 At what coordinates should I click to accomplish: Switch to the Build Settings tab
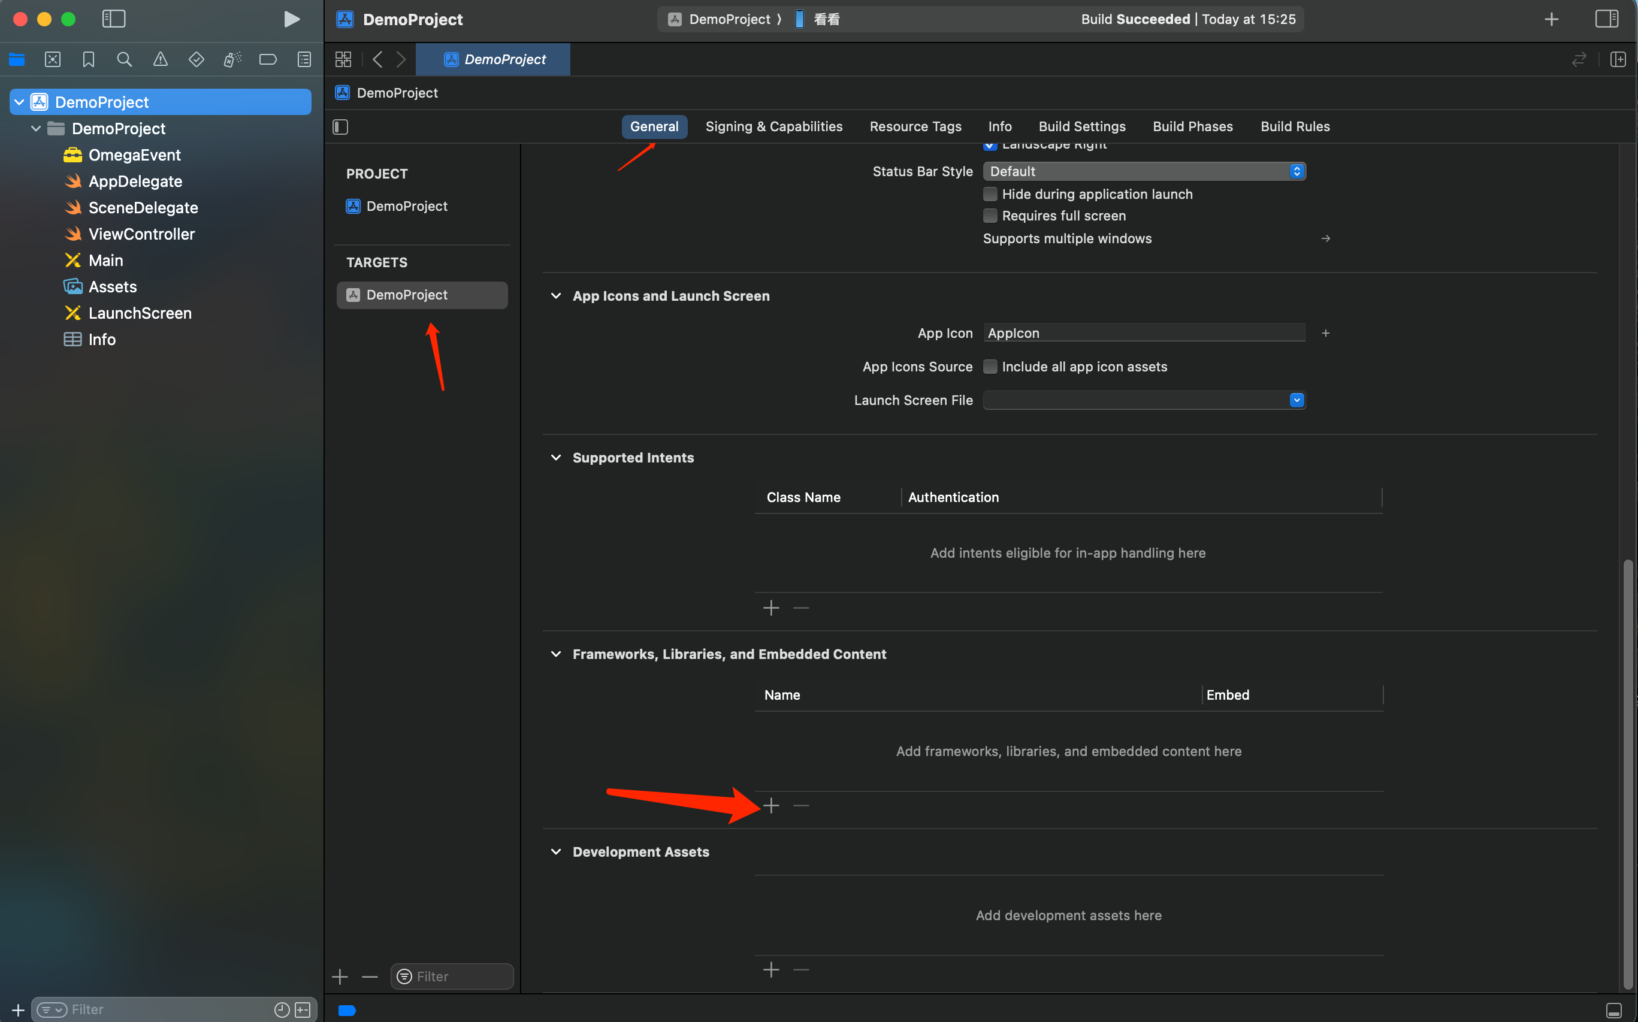pos(1081,127)
